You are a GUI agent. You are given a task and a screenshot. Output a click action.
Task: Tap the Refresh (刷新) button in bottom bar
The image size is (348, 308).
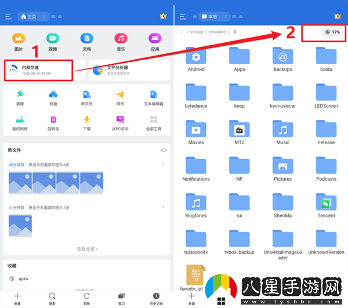87,299
